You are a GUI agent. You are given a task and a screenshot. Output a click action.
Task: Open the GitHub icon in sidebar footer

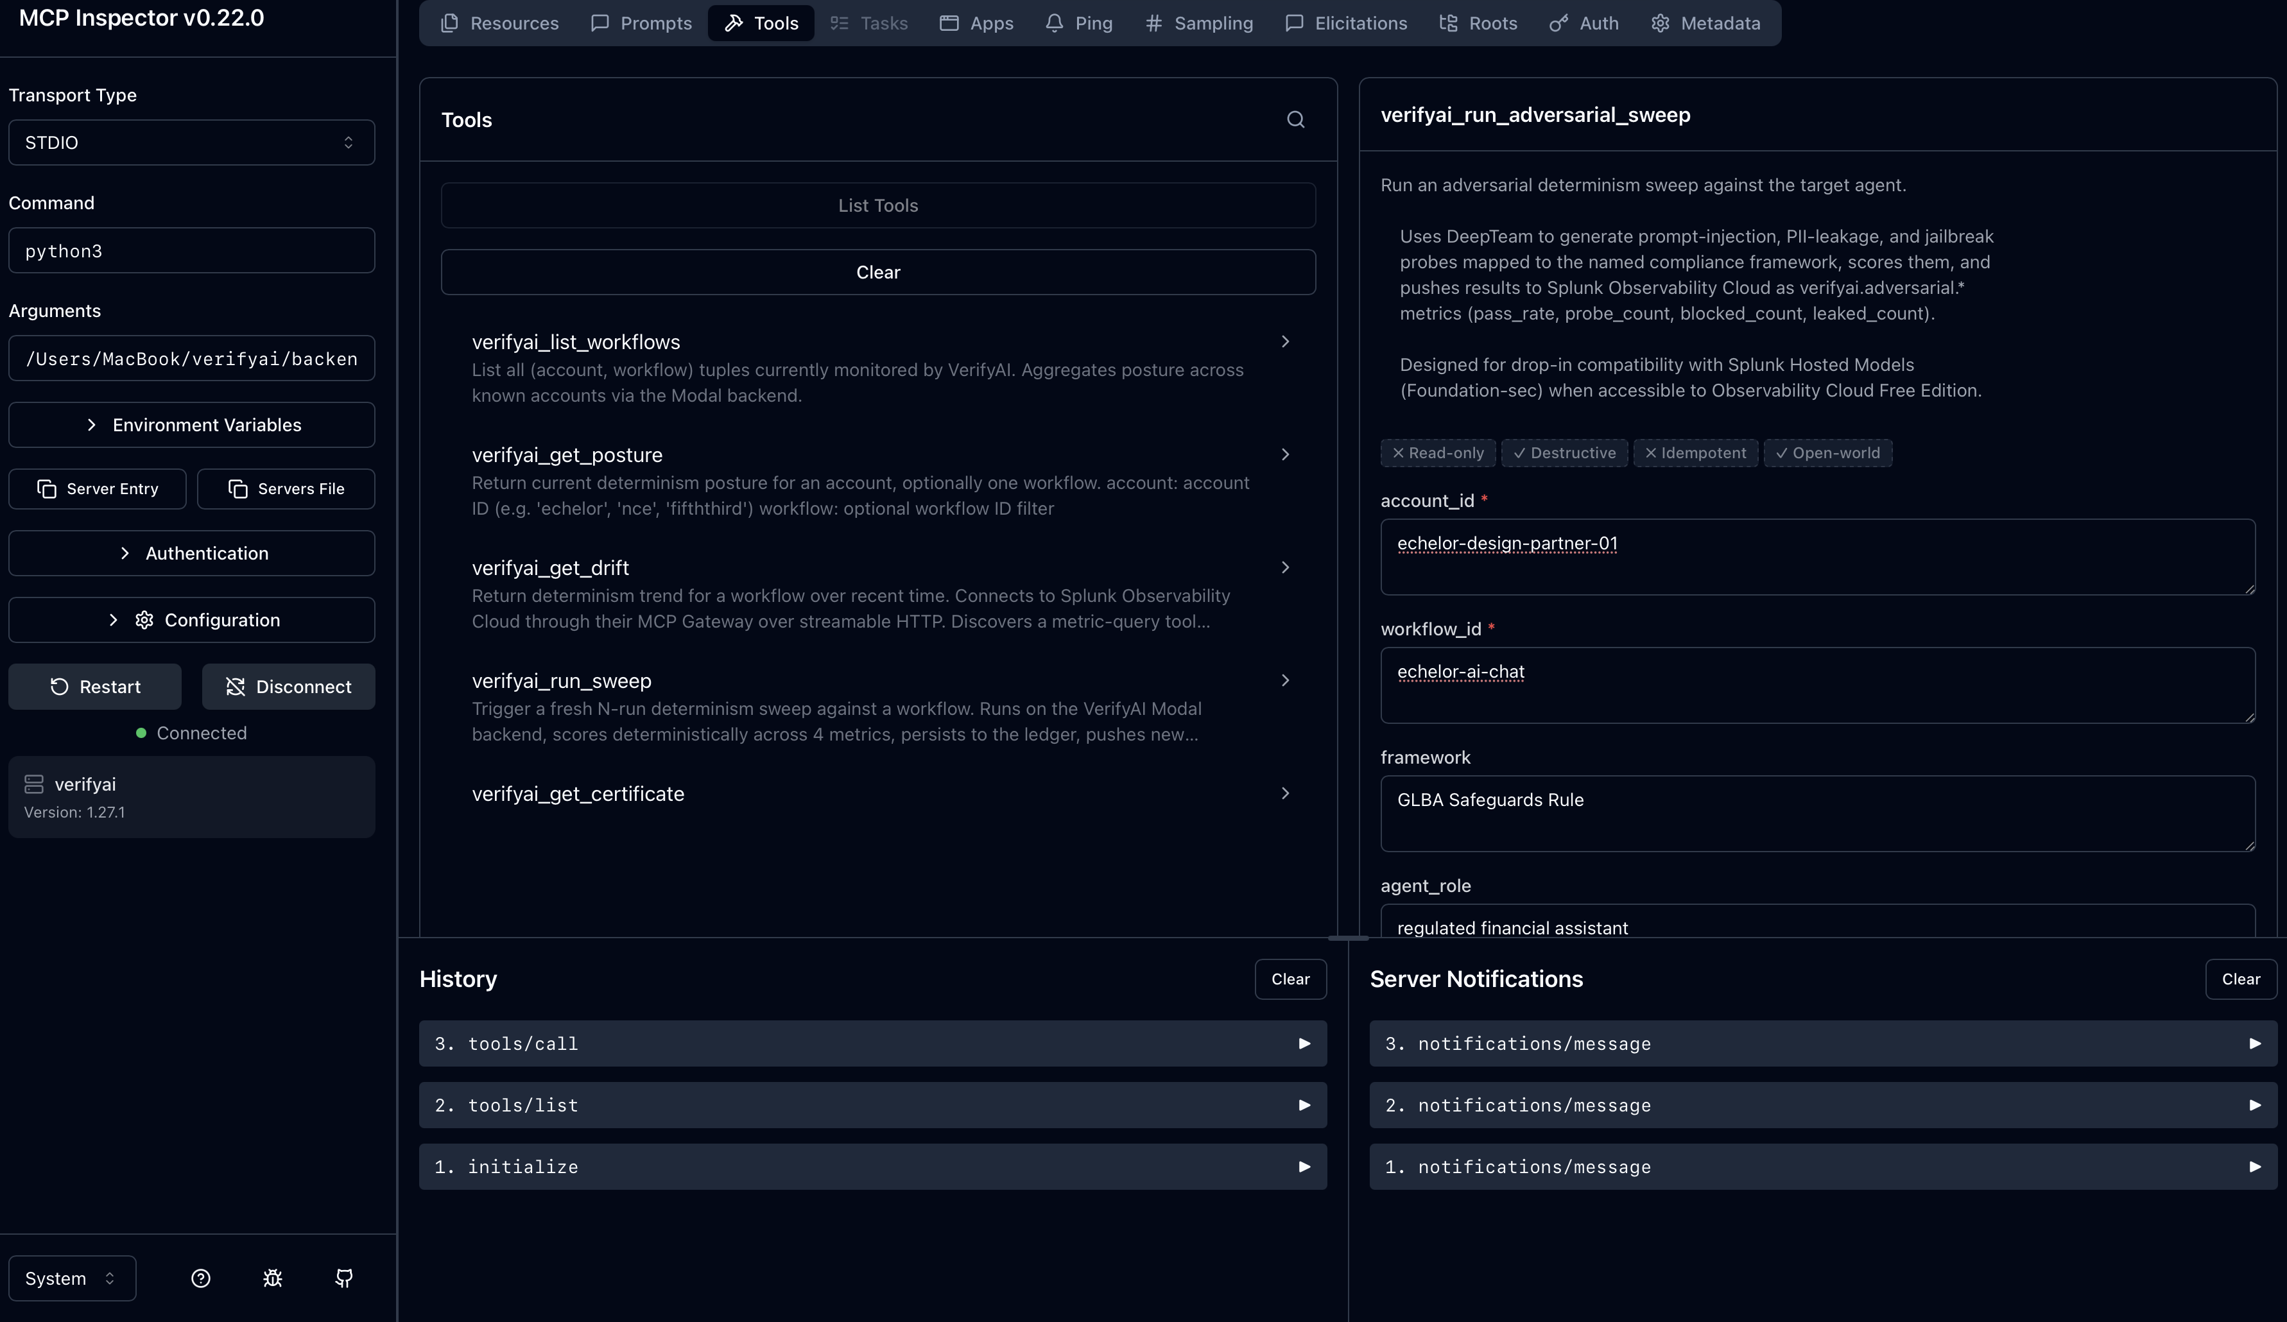pyautogui.click(x=344, y=1278)
